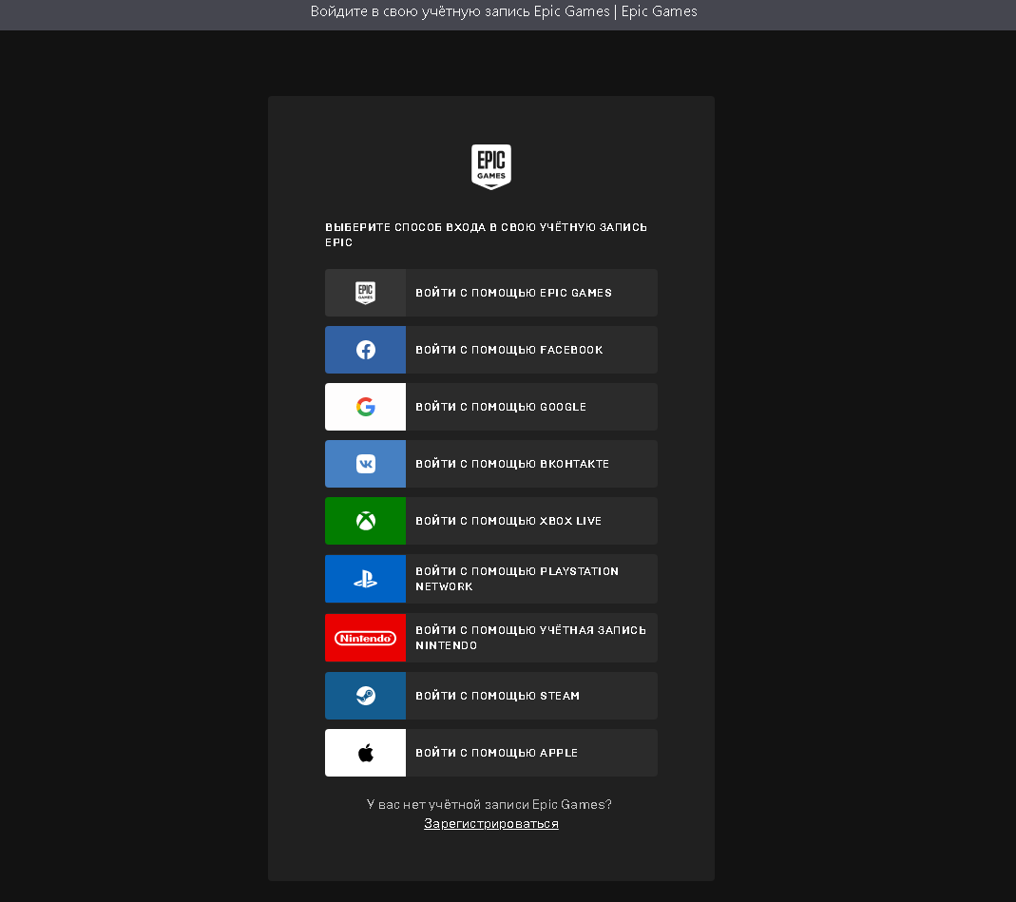Choose 'Войти с помощью ВКонтакте'
This screenshot has height=902, width=1016.
491,464
